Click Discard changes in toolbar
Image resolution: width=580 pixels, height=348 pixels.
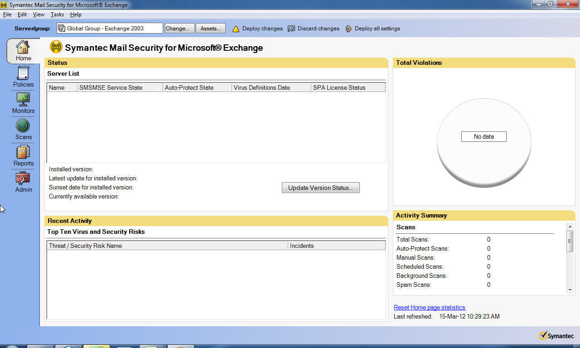314,29
